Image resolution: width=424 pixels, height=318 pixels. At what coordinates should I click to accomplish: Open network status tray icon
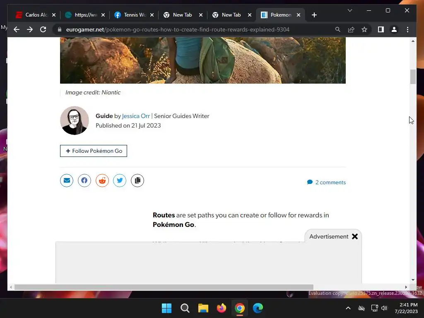click(374, 308)
